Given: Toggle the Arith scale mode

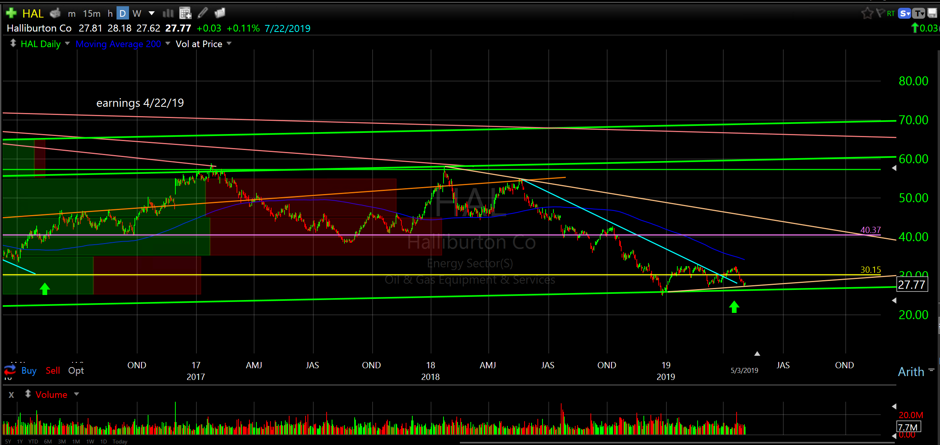Looking at the screenshot, I should pyautogui.click(x=911, y=372).
